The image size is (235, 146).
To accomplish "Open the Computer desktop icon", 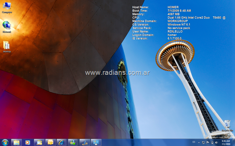I will [x=7, y=7].
